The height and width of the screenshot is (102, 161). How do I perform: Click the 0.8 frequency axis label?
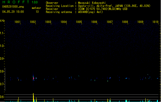click(x=2, y=71)
